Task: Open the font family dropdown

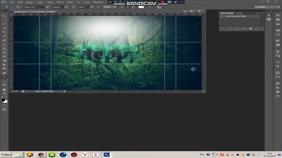Action: tap(47, 7)
